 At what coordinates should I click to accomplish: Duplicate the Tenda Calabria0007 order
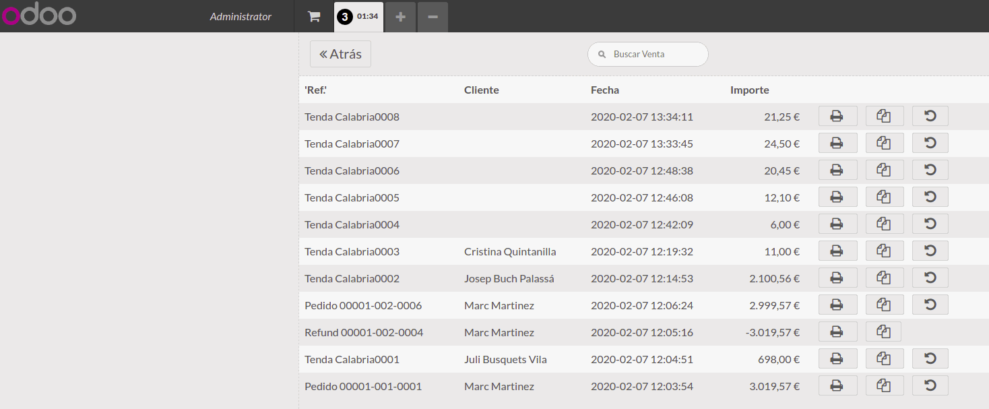(884, 143)
